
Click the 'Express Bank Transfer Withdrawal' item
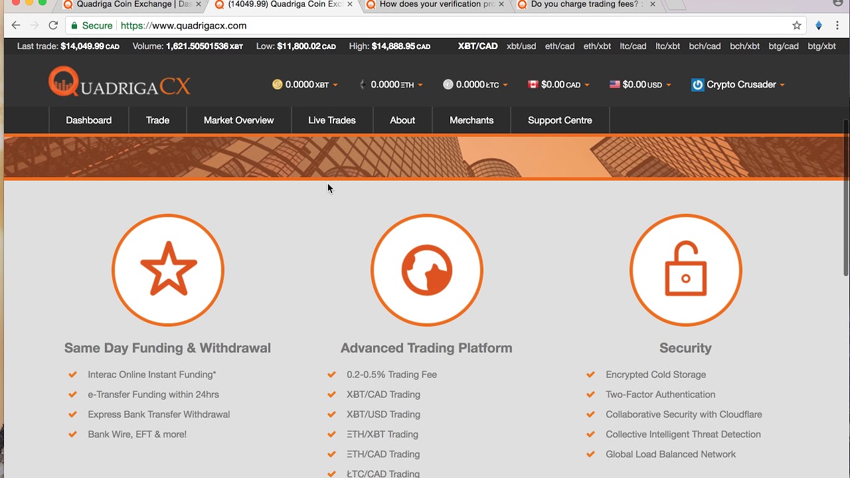point(159,414)
